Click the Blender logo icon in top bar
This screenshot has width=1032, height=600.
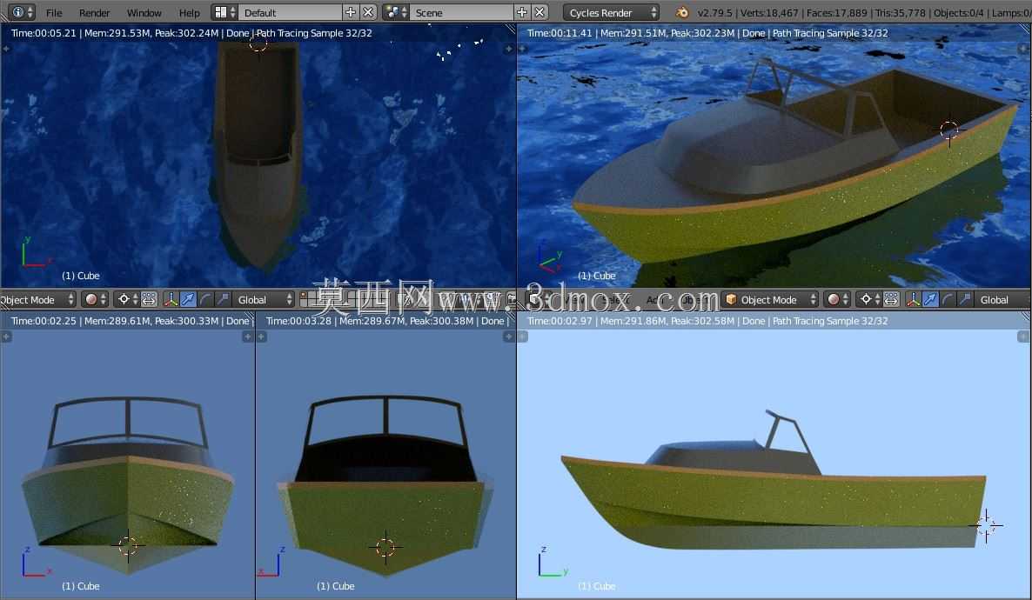682,12
